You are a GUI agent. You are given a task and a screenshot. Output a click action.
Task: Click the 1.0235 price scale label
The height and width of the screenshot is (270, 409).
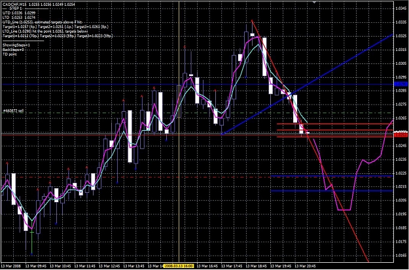click(x=401, y=159)
